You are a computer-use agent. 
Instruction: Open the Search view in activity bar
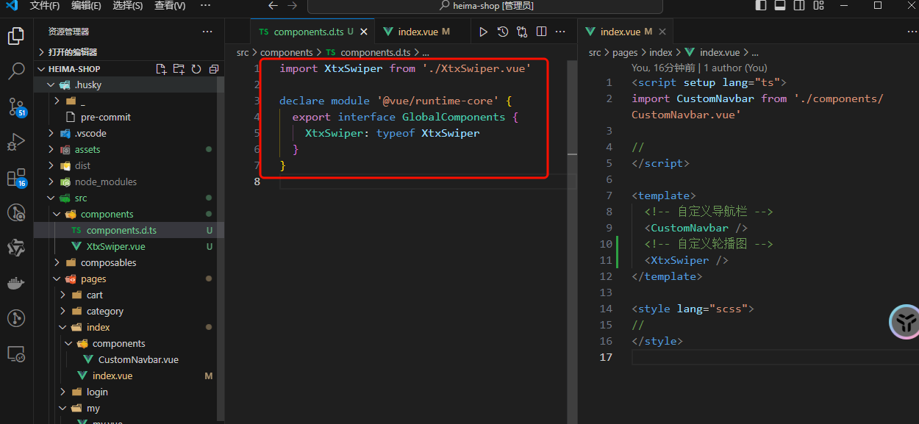pos(16,71)
